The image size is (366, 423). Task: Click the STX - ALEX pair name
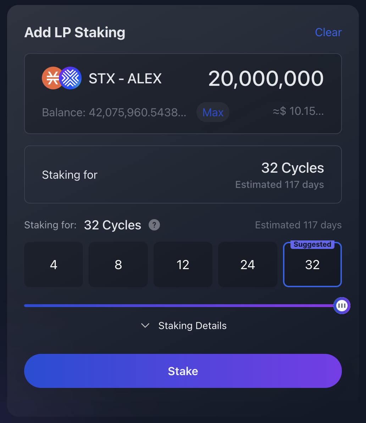pyautogui.click(x=125, y=78)
